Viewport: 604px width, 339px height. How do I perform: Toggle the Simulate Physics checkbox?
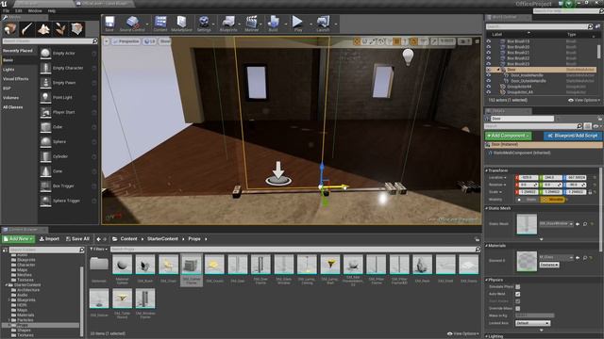tap(518, 286)
